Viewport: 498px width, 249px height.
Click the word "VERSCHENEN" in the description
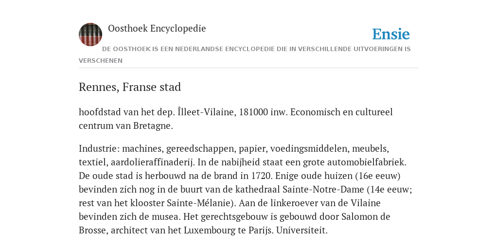click(101, 61)
